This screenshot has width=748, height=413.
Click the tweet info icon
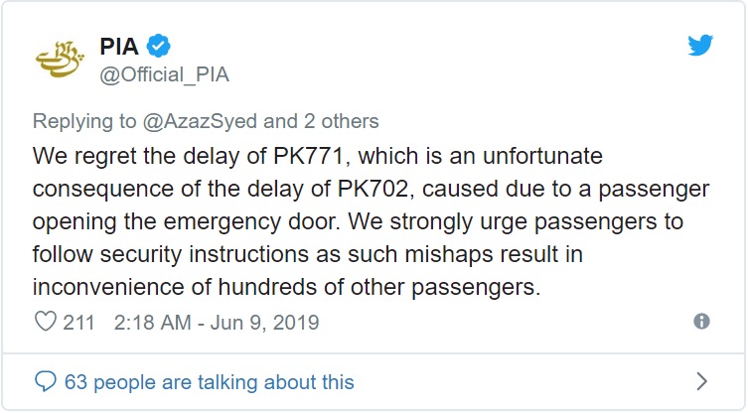(701, 322)
